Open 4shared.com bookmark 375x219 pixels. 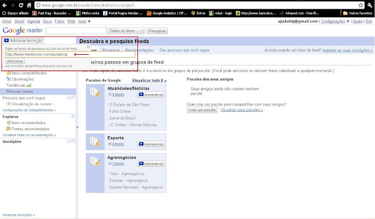point(299,13)
